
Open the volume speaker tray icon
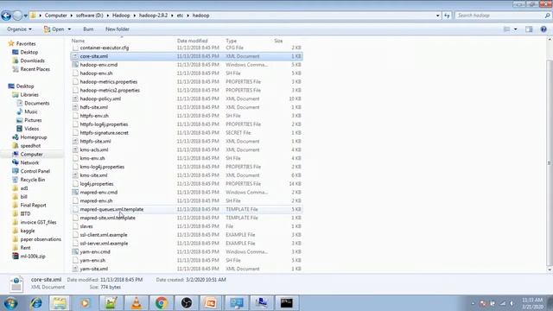pyautogui.click(x=512, y=303)
